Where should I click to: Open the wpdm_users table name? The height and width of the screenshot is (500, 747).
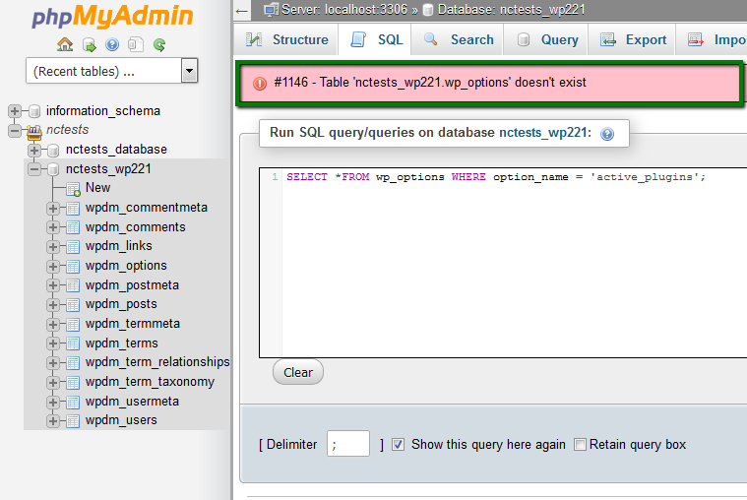(121, 420)
